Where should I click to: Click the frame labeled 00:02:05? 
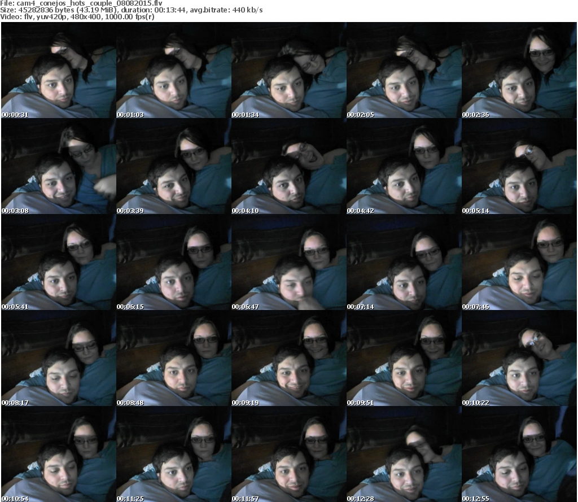coord(404,70)
